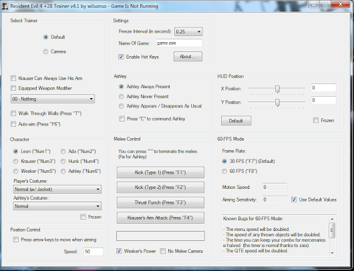
Task: Click the trainer app icon in title bar
Action: tap(5, 6)
